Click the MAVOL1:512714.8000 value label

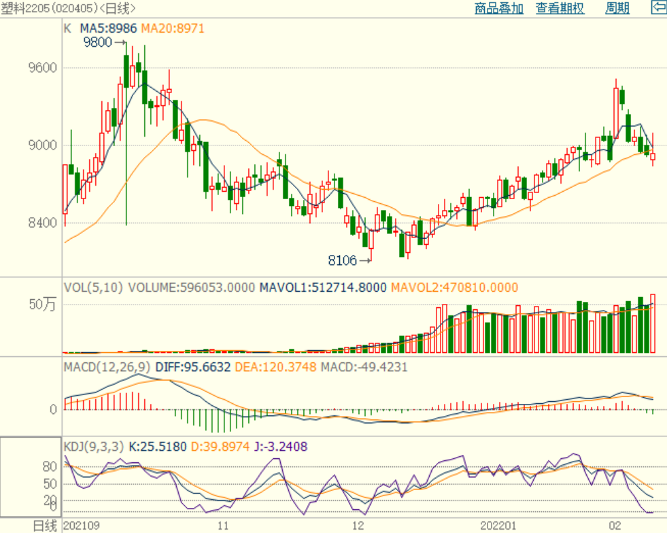click(322, 288)
